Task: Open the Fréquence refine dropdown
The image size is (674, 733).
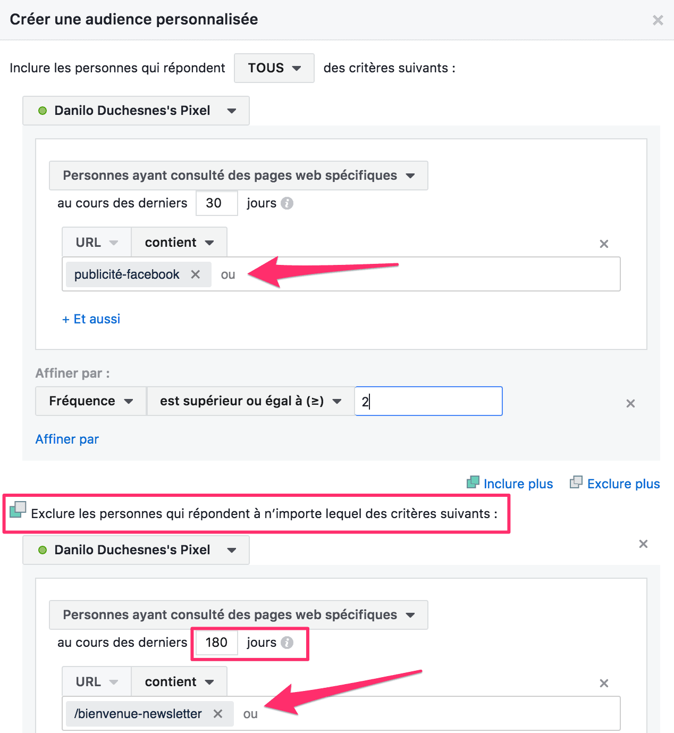Action: point(91,401)
